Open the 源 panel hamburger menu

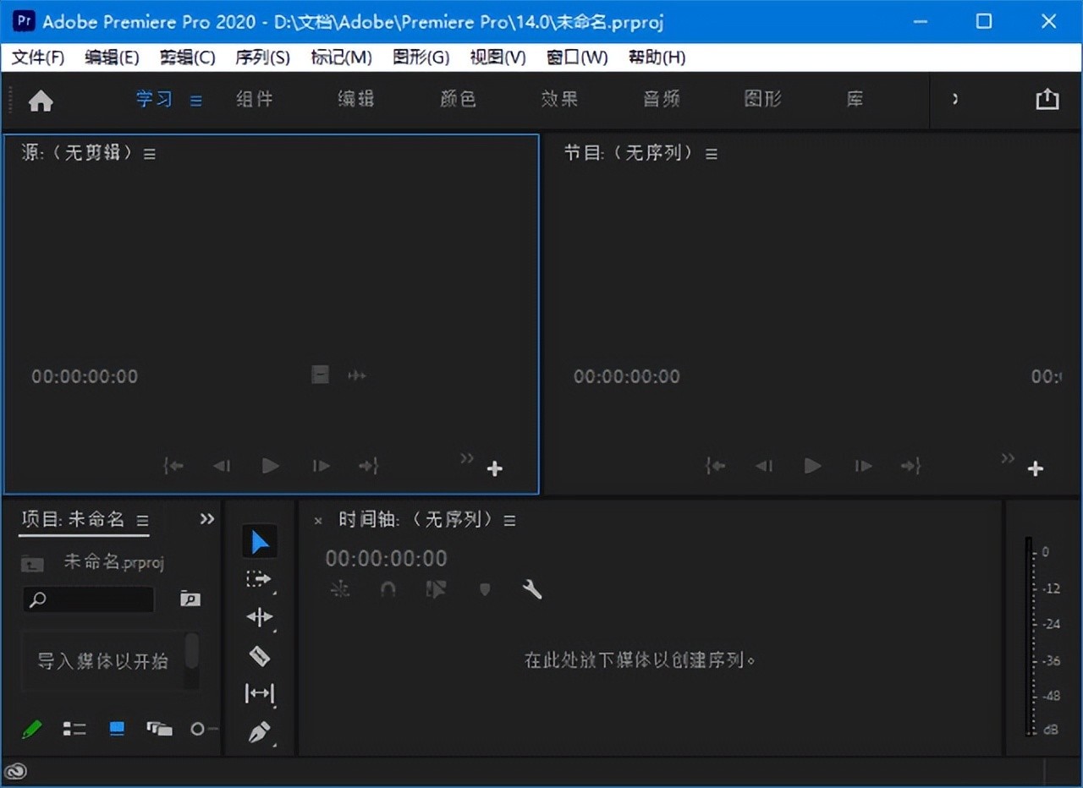(150, 154)
